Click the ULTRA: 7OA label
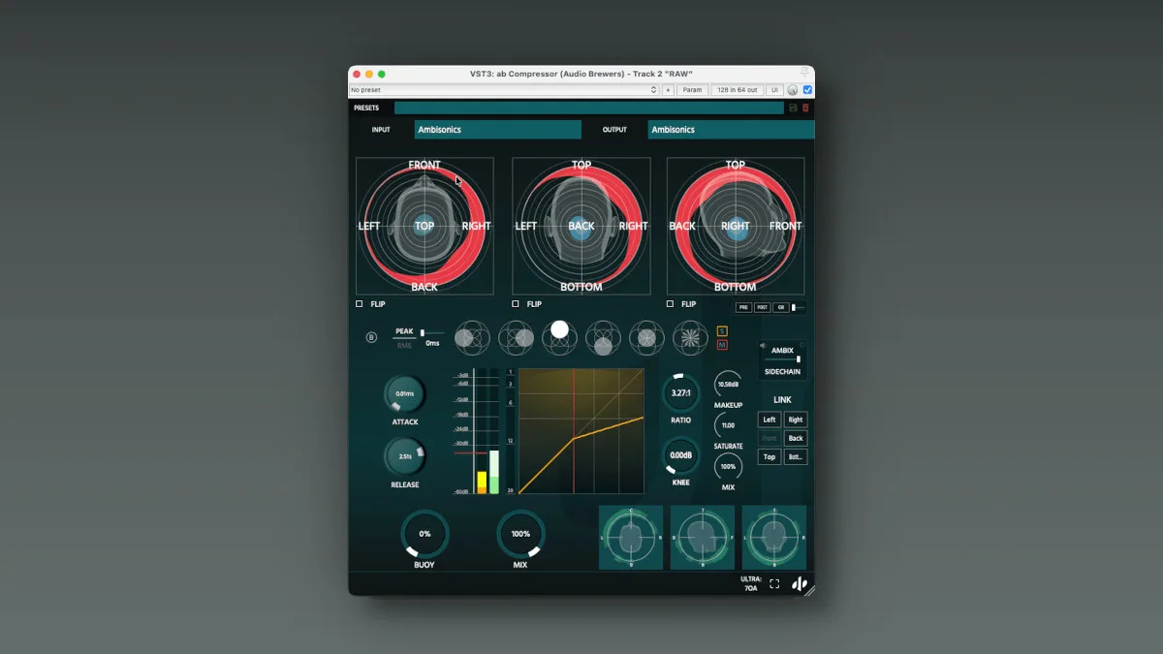Viewport: 1163px width, 654px height. click(x=751, y=583)
